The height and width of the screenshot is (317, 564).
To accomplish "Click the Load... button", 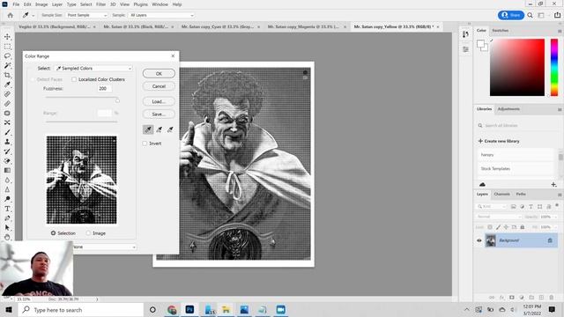I will coord(159,101).
